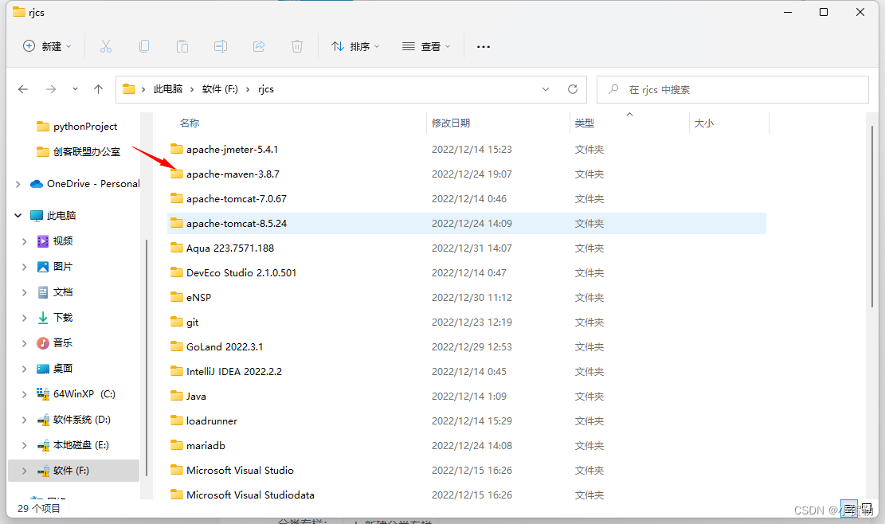
Task: Collapse the This PC (此电脑) tree node
Action: coord(18,216)
